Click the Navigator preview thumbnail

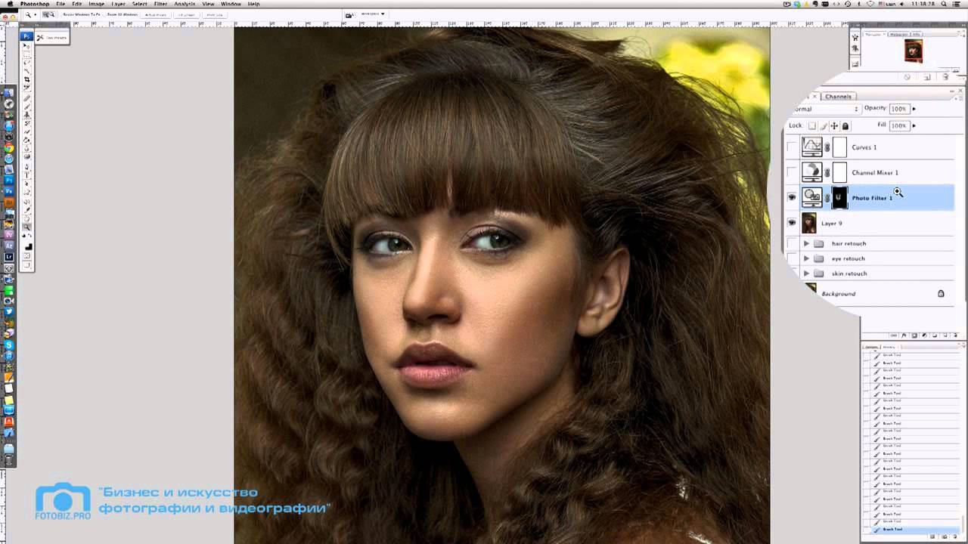coord(913,51)
